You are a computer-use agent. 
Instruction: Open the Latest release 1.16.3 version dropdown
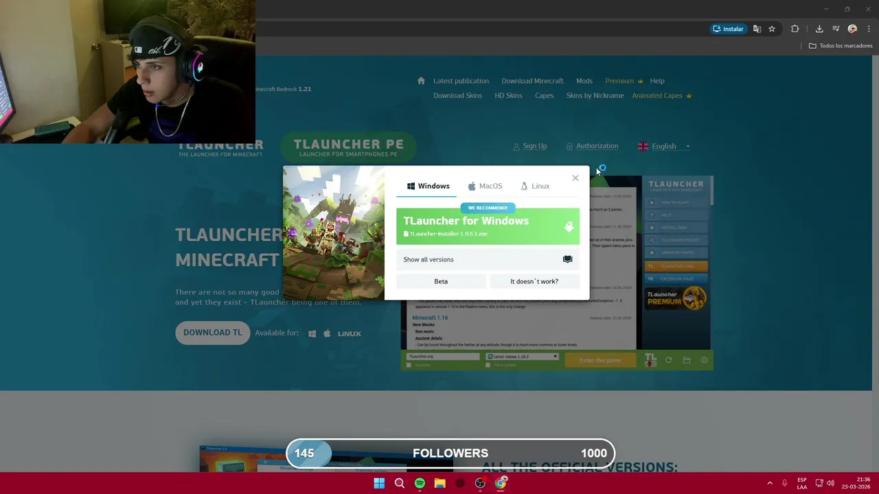coord(522,357)
